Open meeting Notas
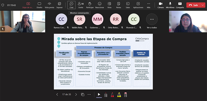 [119, 5]
